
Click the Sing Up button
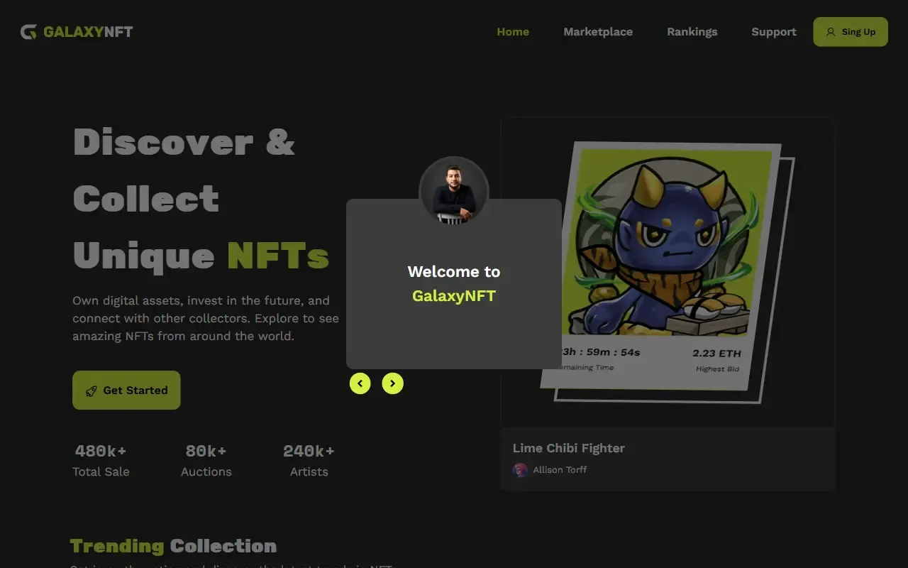click(x=851, y=32)
